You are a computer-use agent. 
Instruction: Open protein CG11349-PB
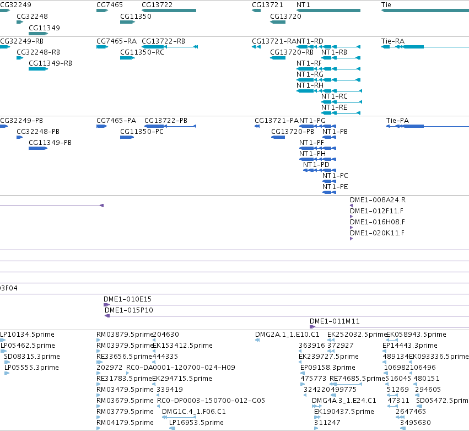(x=50, y=143)
